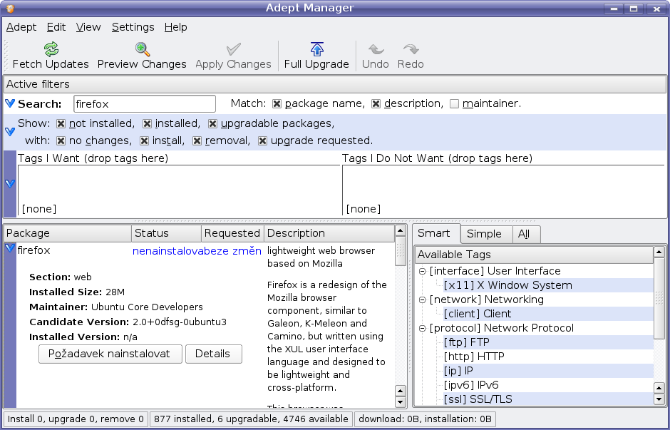
Task: Toggle 'package name' match checkbox
Action: [x=277, y=104]
